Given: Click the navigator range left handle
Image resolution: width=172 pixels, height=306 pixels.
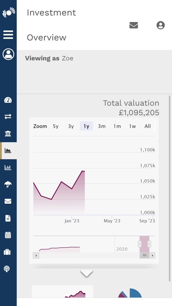Looking at the screenshot, I should [140, 244].
